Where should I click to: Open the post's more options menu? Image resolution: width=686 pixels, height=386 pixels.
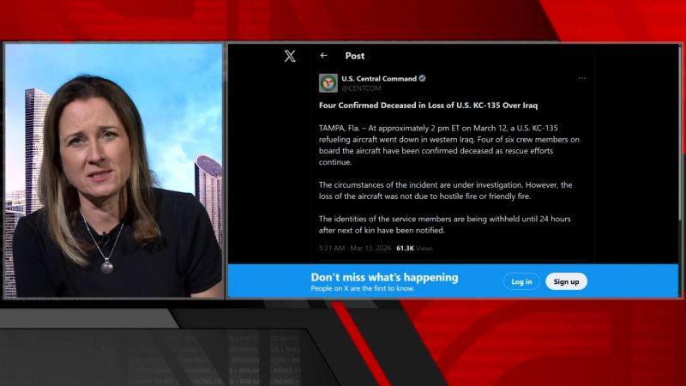pos(582,78)
